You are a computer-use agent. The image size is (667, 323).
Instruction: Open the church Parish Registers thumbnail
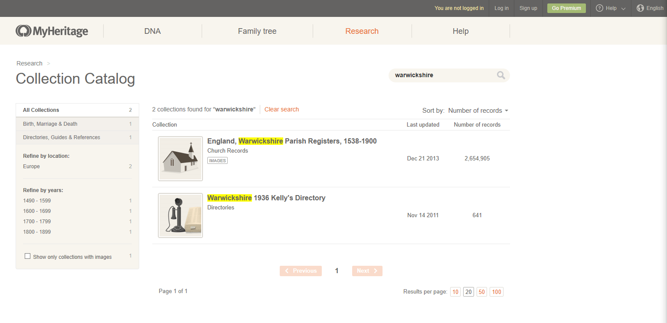tap(180, 159)
